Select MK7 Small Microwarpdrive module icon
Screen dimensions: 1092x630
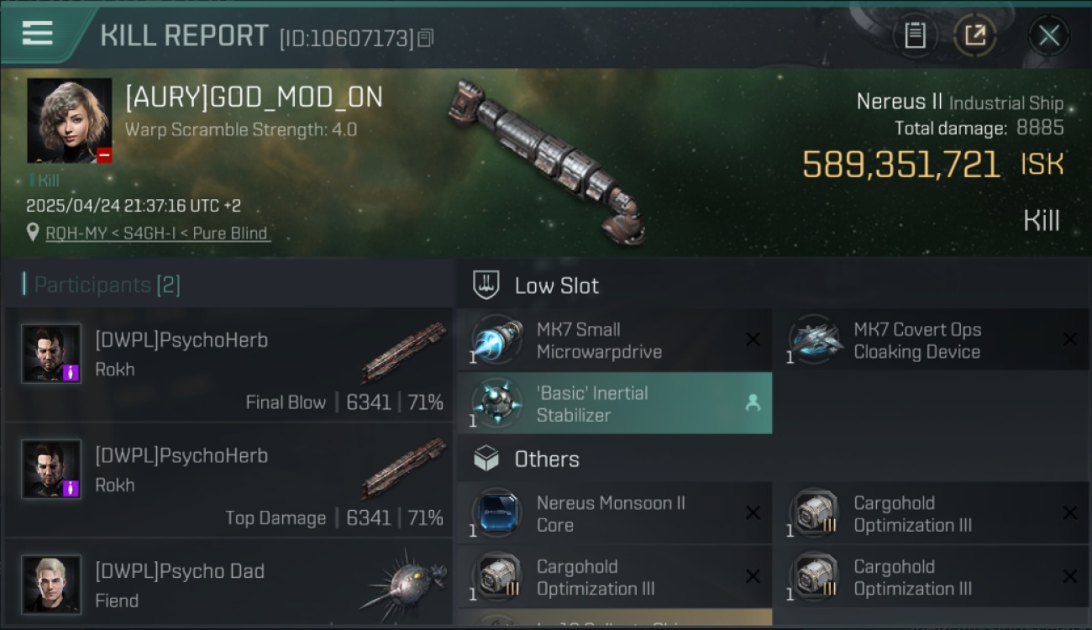coord(496,340)
